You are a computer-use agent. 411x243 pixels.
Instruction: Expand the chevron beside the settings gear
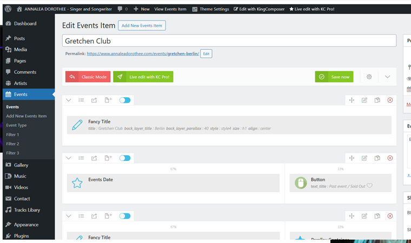[x=388, y=77]
